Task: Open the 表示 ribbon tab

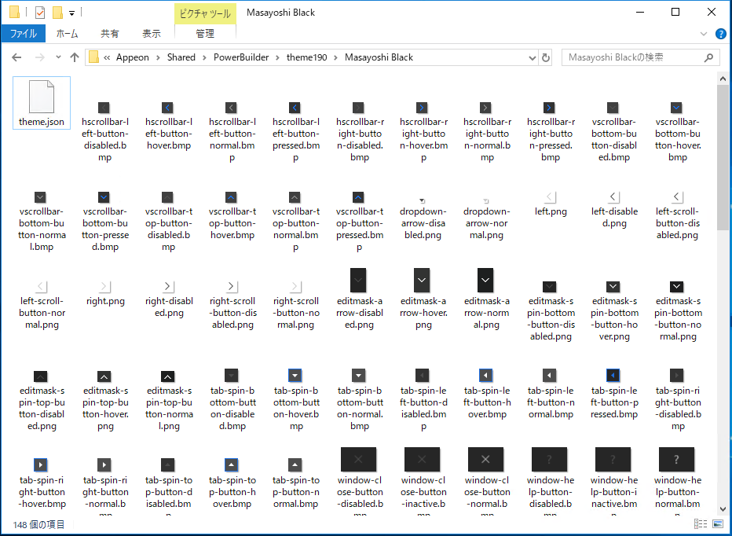Action: 152,34
